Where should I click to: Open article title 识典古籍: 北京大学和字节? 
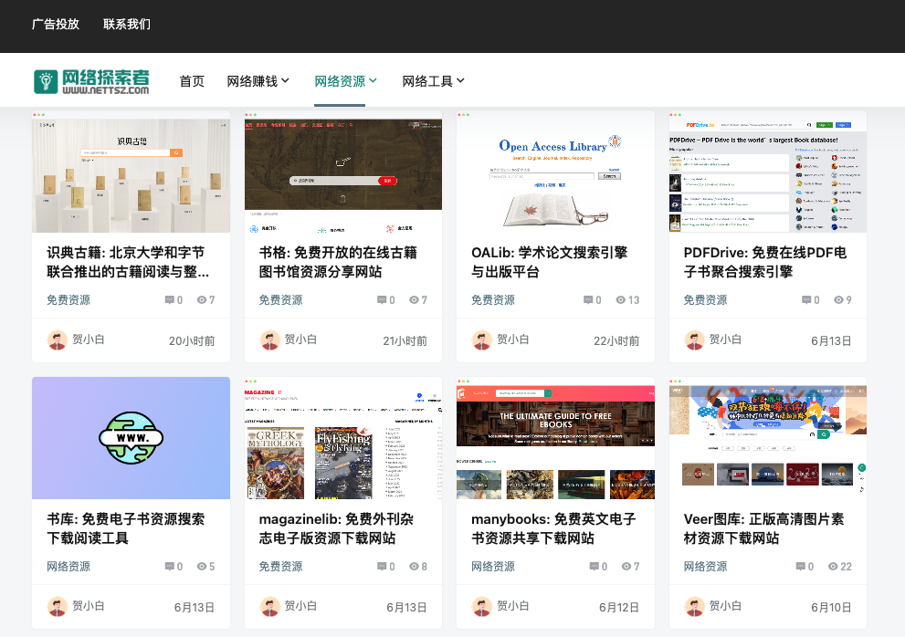[128, 262]
